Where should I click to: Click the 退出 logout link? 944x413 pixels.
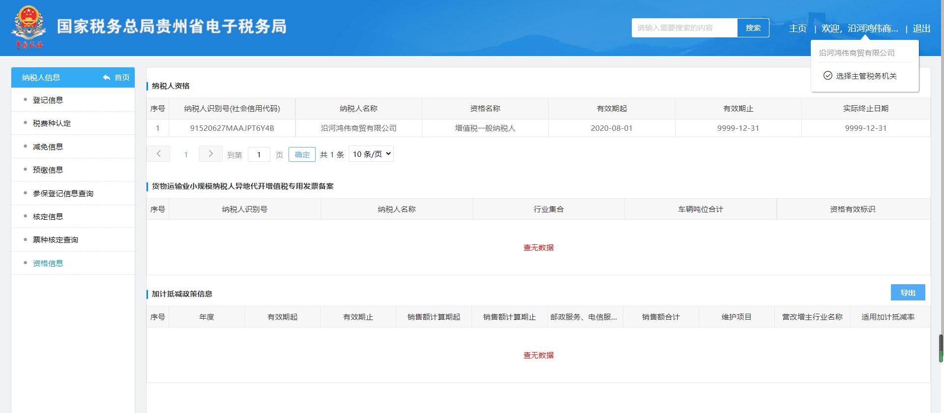point(921,29)
